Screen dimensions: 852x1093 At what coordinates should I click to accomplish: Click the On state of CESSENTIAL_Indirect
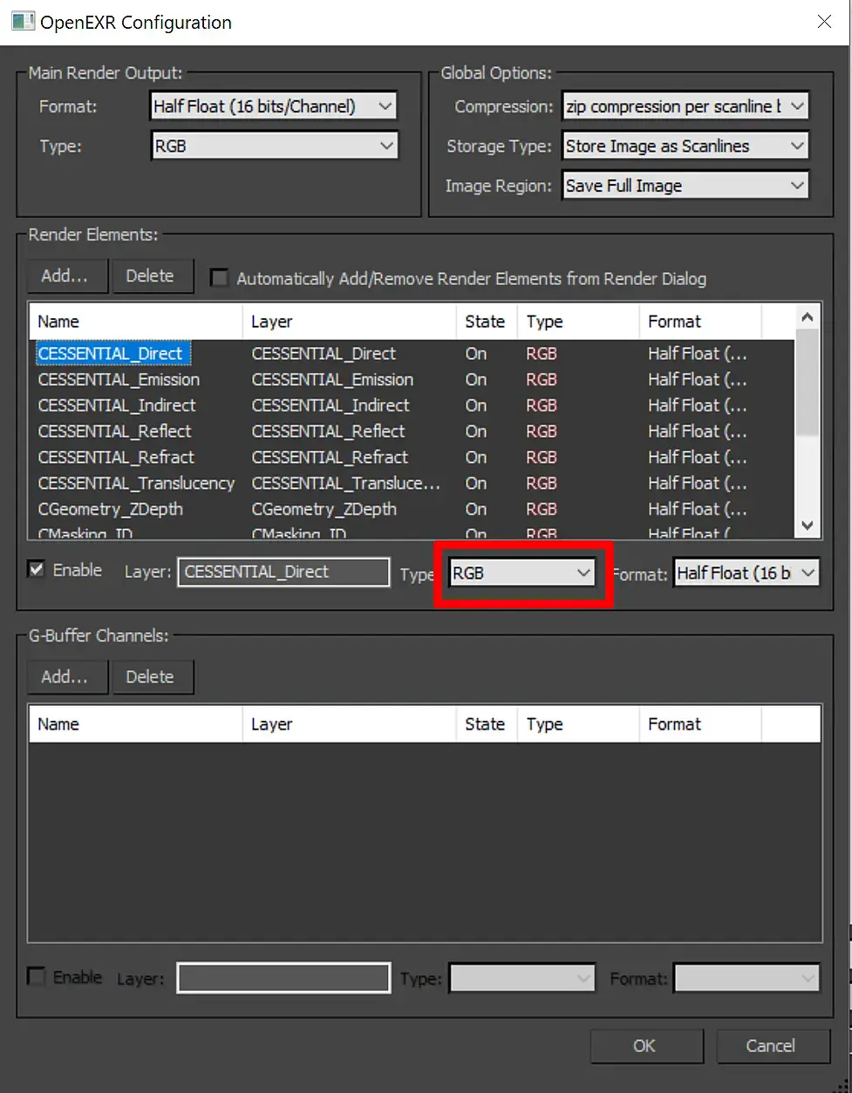point(476,405)
